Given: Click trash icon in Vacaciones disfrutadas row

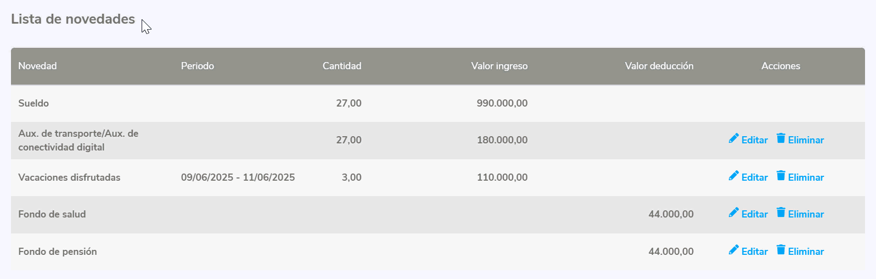Looking at the screenshot, I should [x=781, y=176].
